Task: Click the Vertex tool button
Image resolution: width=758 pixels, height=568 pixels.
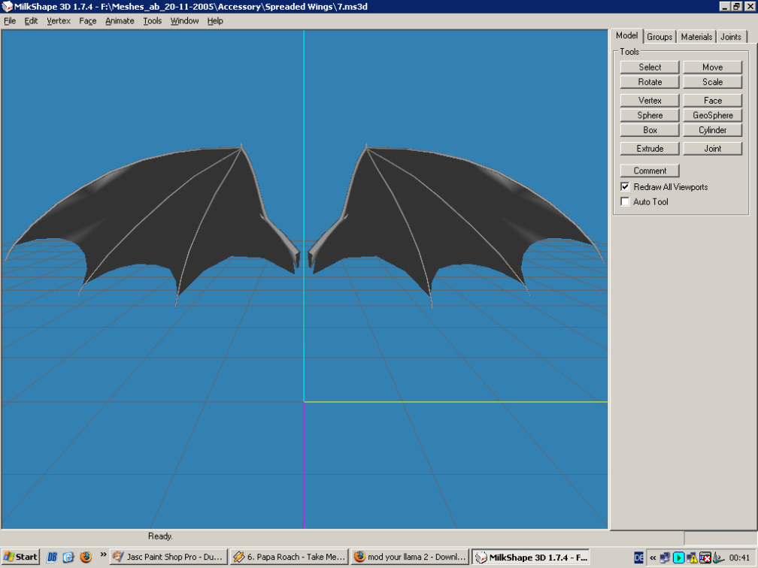Action: click(x=650, y=101)
